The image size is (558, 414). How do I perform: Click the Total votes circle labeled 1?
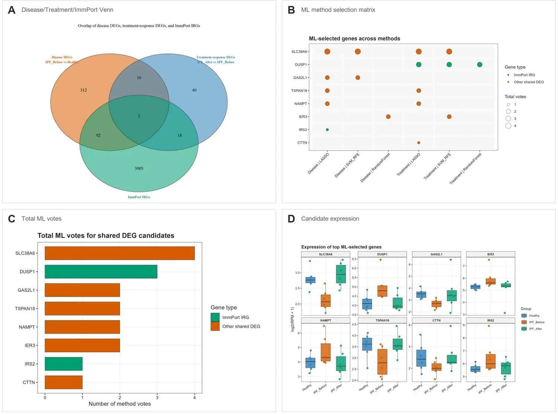pyautogui.click(x=508, y=104)
